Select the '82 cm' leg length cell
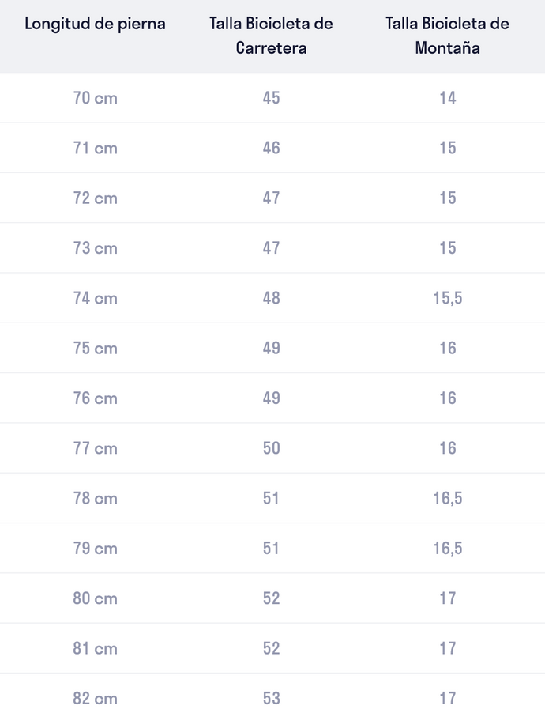Image resolution: width=545 pixels, height=717 pixels. coord(95,699)
